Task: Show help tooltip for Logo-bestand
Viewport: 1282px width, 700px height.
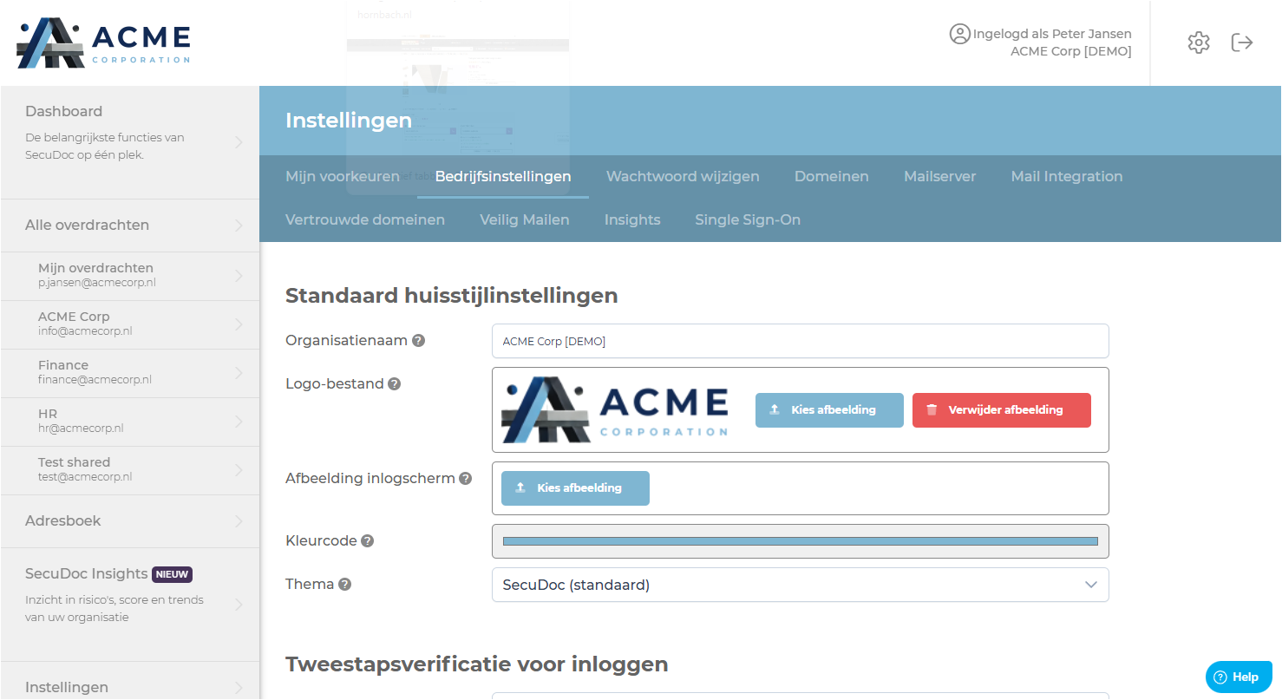Action: coord(394,384)
